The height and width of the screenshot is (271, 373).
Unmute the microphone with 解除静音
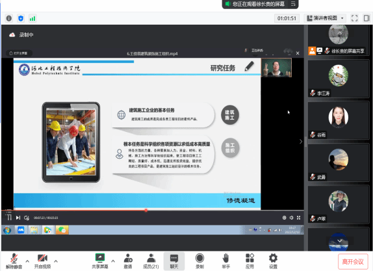click(x=14, y=261)
